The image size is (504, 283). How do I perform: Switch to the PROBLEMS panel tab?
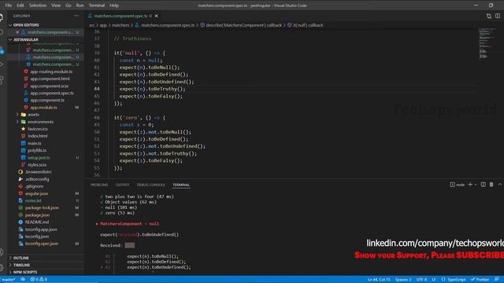(99, 185)
